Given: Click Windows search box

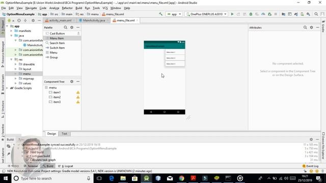Looking at the screenshot, I should tap(52, 178).
